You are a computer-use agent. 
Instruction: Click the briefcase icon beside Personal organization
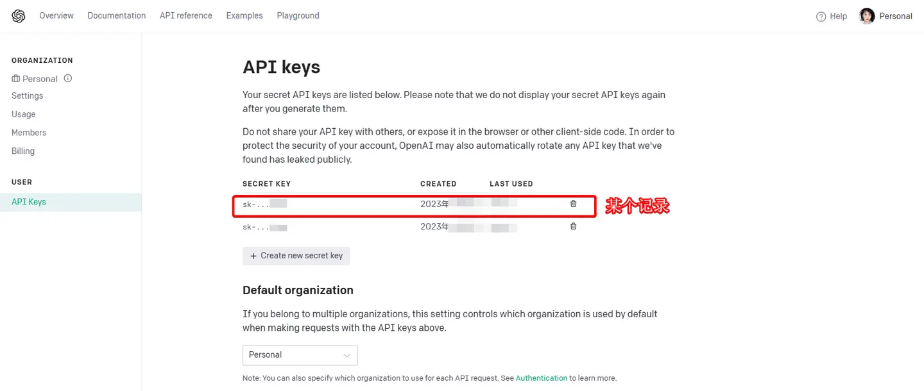coord(15,78)
